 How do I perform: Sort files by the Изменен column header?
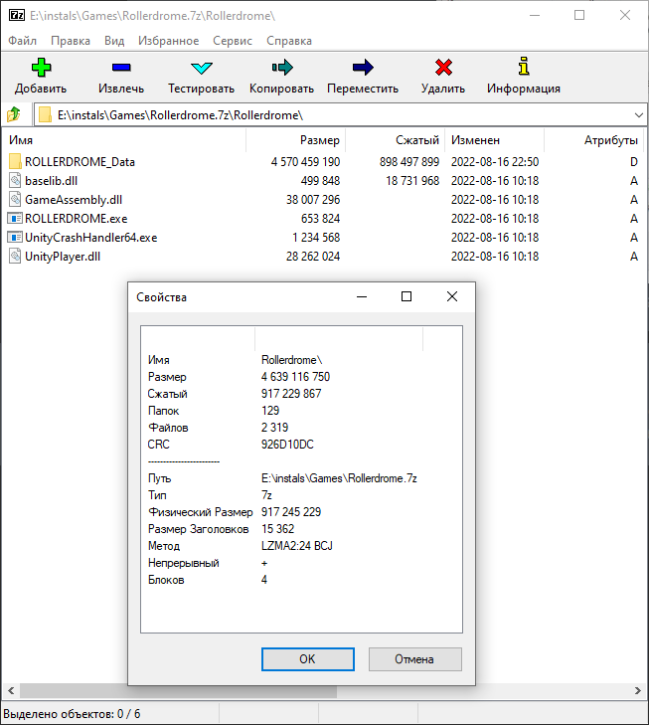[x=475, y=140]
